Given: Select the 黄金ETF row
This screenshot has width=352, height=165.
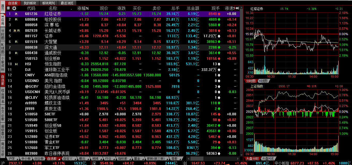Looking at the screenshot, I should [123, 142].
